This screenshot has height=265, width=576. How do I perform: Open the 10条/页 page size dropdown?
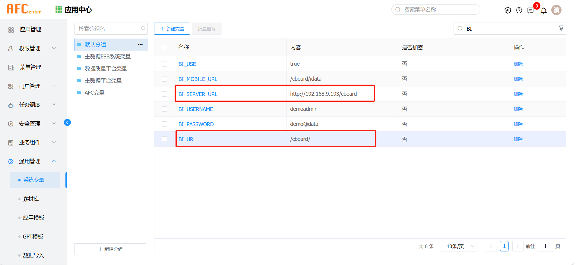[x=458, y=246]
